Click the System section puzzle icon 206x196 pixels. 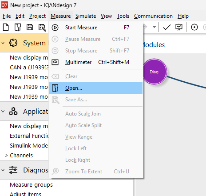13,43
